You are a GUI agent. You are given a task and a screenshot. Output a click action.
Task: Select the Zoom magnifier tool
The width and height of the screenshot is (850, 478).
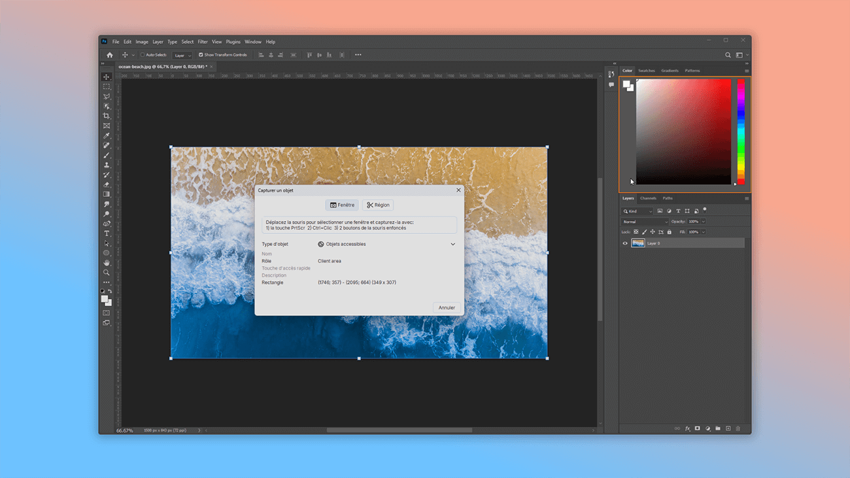click(x=107, y=273)
